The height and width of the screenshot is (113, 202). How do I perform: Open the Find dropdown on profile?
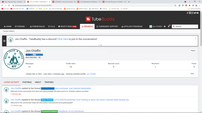tap(193, 74)
